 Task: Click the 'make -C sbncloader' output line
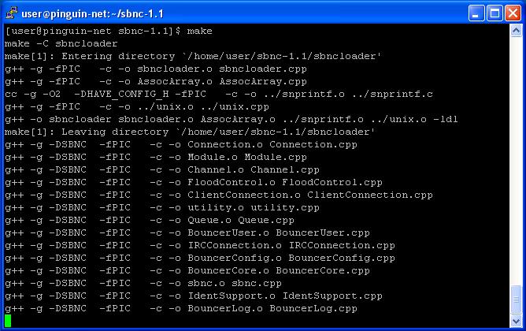[61, 43]
